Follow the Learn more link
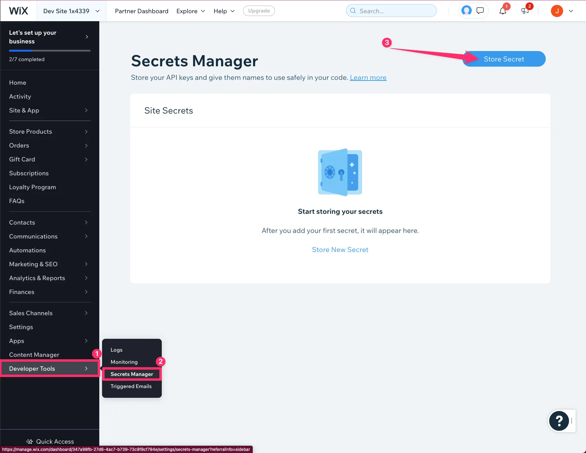Screen dimensions: 586x453 click(x=368, y=77)
